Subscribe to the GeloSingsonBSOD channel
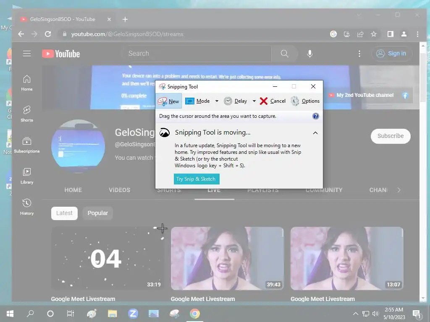This screenshot has height=322, width=430. (x=391, y=136)
